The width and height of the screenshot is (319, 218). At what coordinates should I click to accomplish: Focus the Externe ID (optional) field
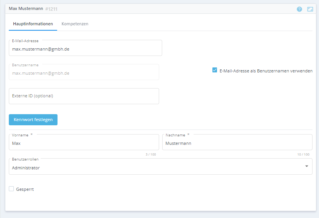(84, 96)
